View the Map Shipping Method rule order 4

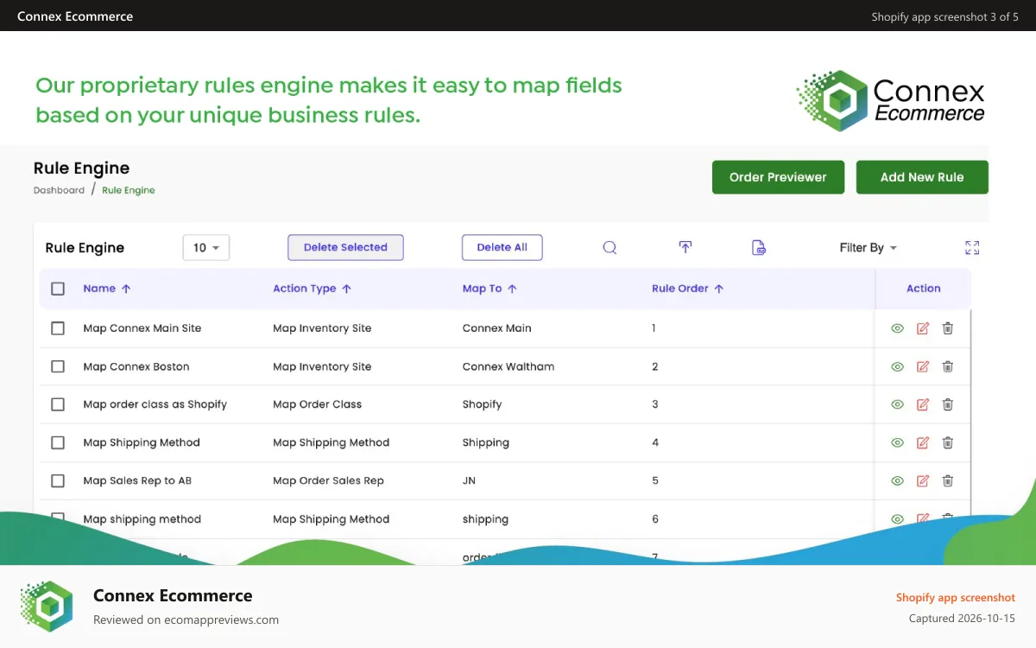897,442
